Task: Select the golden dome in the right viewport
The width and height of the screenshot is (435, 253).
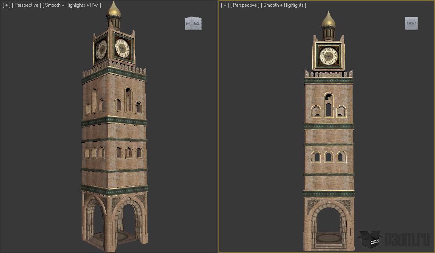Action: pyautogui.click(x=328, y=19)
